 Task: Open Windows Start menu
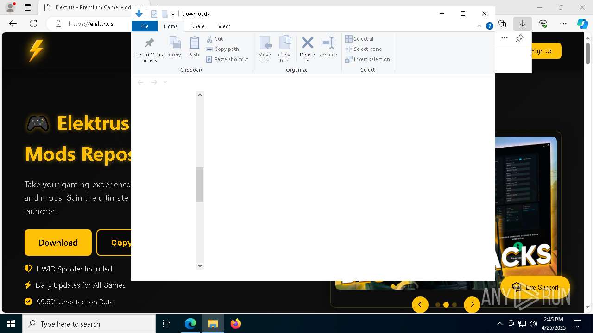click(11, 324)
